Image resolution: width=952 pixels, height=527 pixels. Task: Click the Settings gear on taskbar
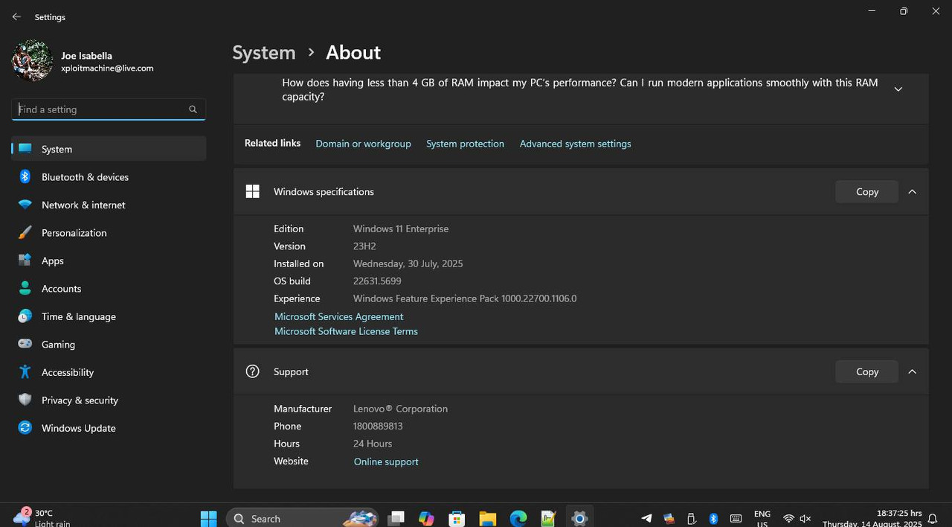[579, 518]
